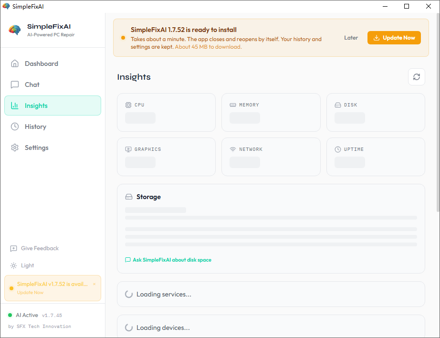Click the sun icon beside Light
This screenshot has height=338, width=440.
point(13,265)
